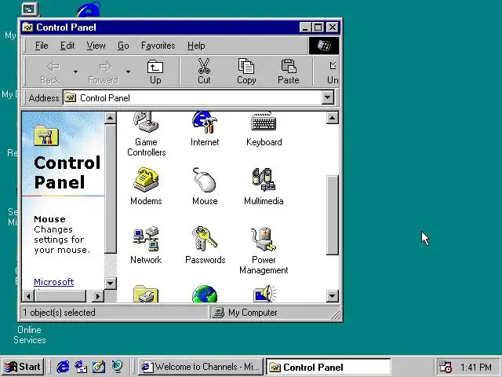
Task: Click the icon list vertical scrollbar thumb
Action: point(333,214)
